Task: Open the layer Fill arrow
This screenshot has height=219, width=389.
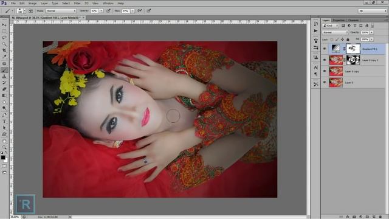Action: (371, 40)
